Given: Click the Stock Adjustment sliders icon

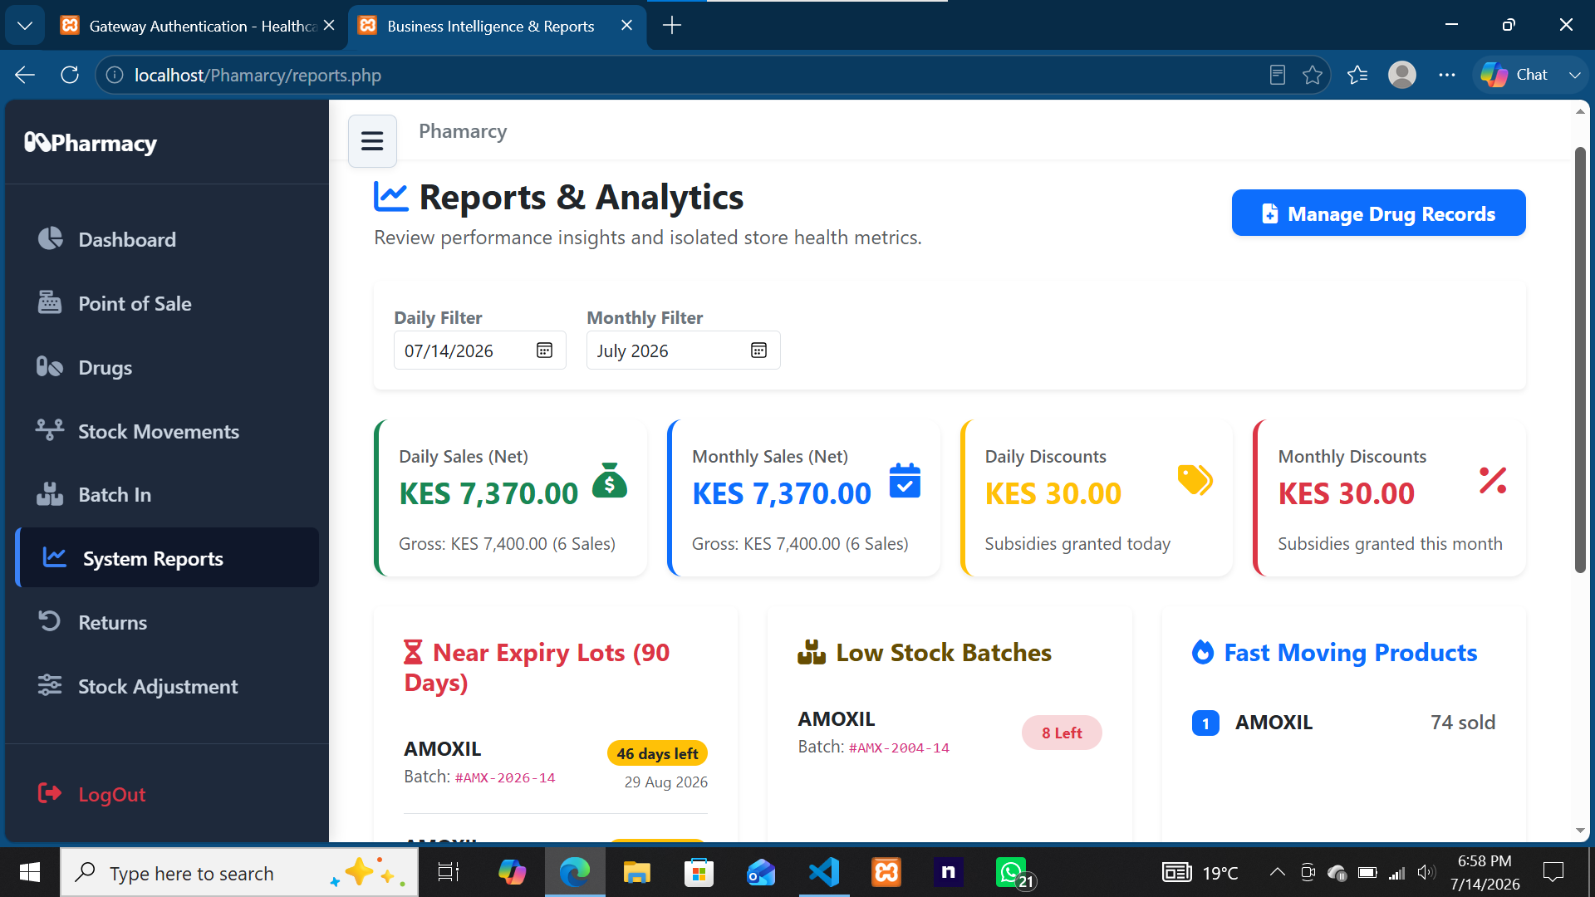Looking at the screenshot, I should click(50, 685).
